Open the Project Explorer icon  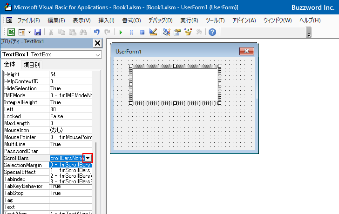pyautogui.click(x=167, y=32)
